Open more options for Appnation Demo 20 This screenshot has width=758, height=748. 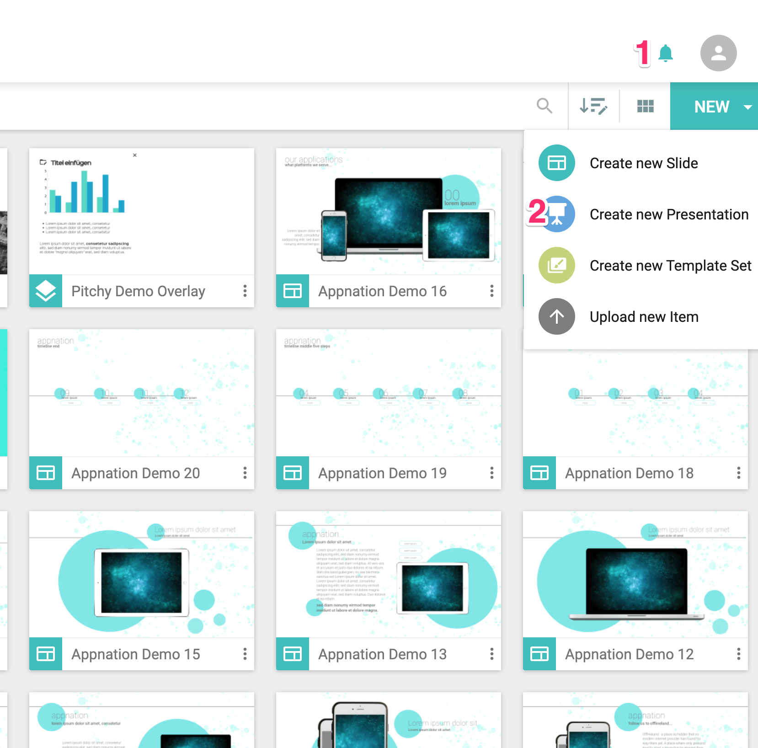pyautogui.click(x=245, y=473)
